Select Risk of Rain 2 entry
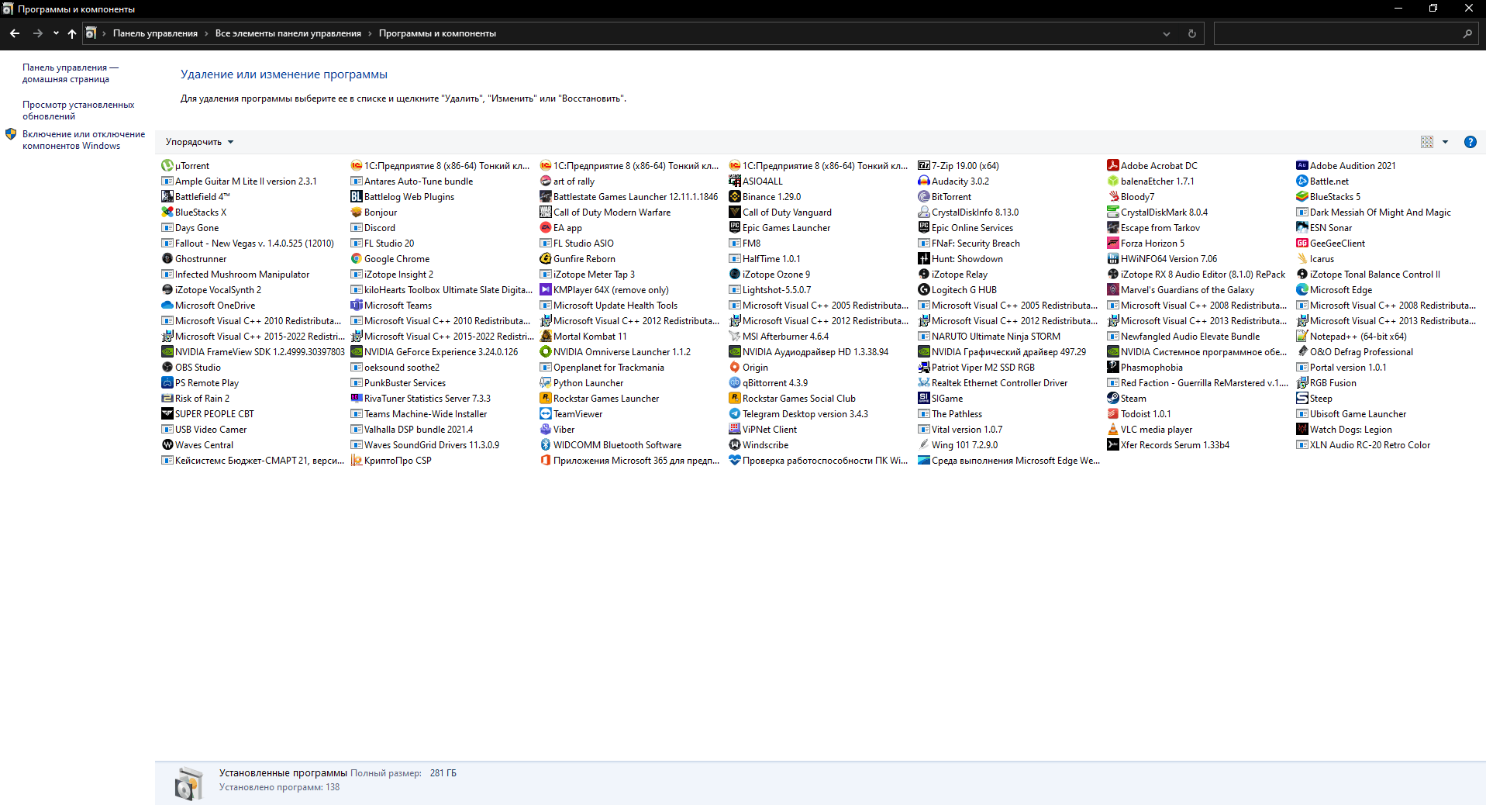 tap(195, 398)
